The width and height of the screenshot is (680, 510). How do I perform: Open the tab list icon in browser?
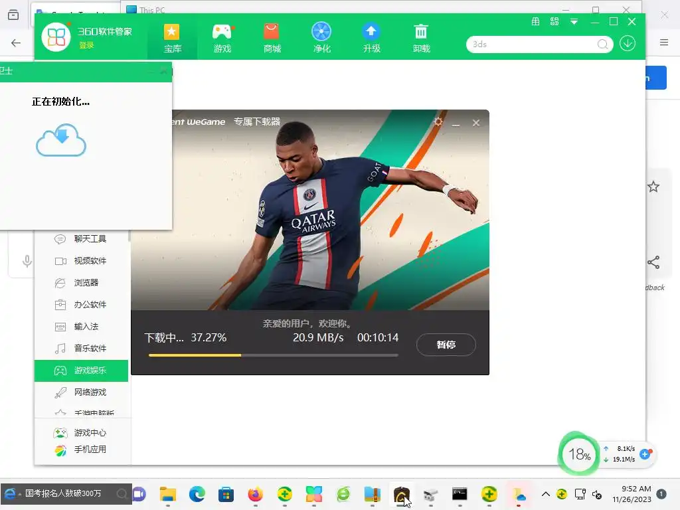click(13, 15)
